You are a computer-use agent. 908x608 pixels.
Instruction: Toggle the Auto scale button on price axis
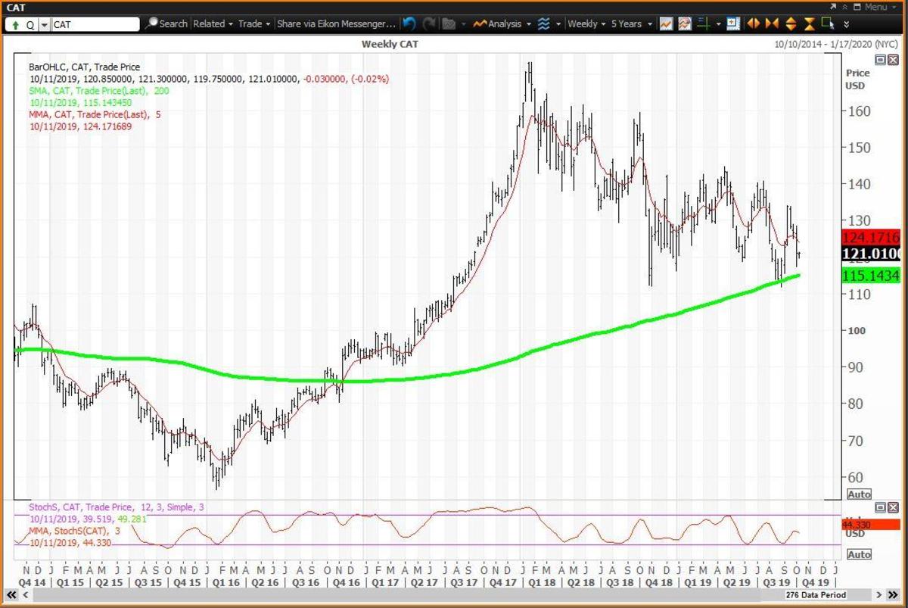tap(859, 494)
